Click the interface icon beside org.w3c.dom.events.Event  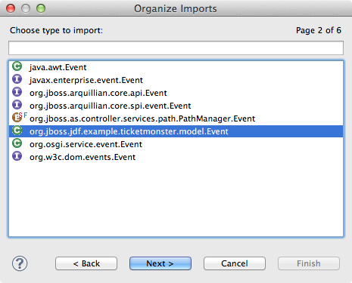(17, 156)
